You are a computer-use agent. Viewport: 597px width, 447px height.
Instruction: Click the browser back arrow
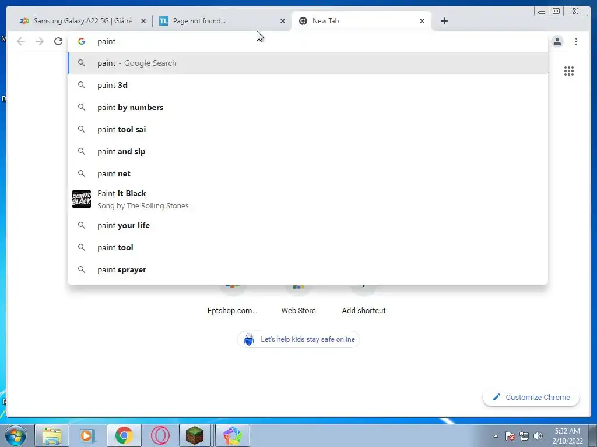click(21, 41)
